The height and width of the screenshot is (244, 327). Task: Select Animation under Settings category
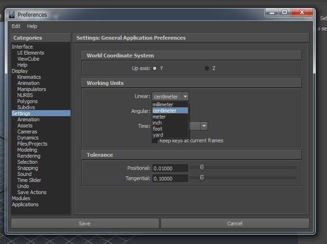pyautogui.click(x=41, y=119)
